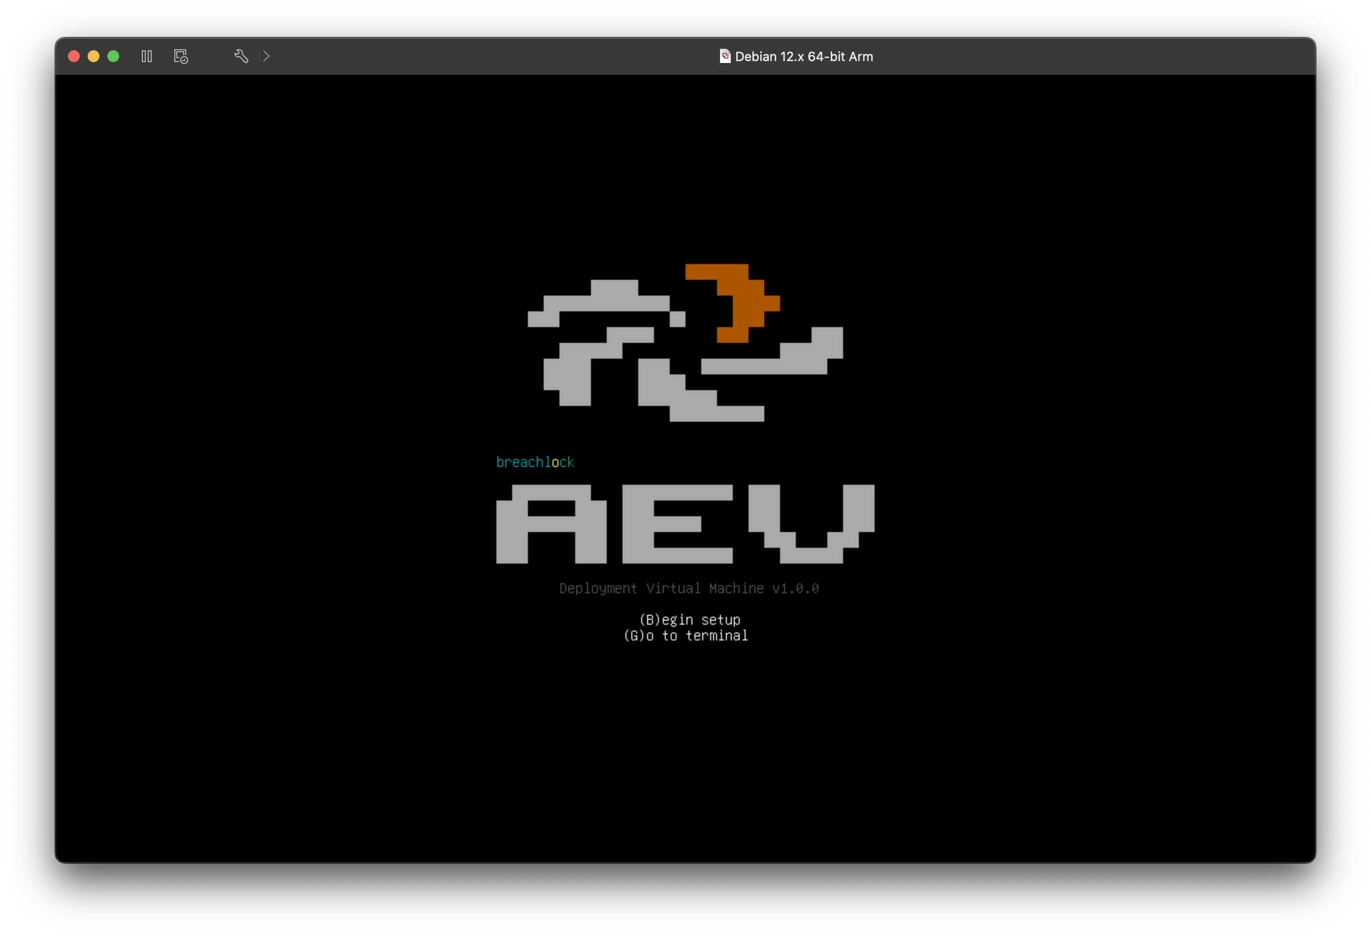Open the snapshot manager icon
1371x936 pixels.
(x=181, y=56)
